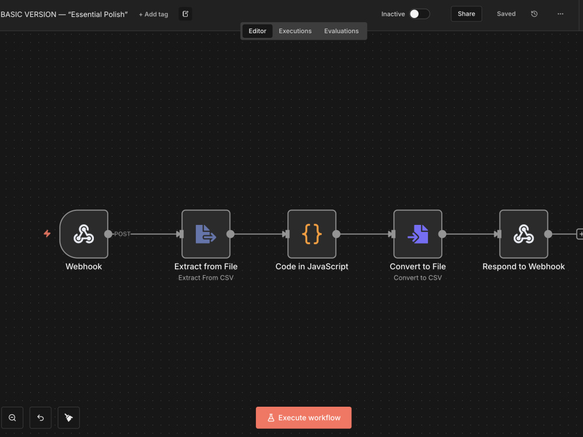
Task: Click the "Extract from File" node label
Action: coord(206,266)
